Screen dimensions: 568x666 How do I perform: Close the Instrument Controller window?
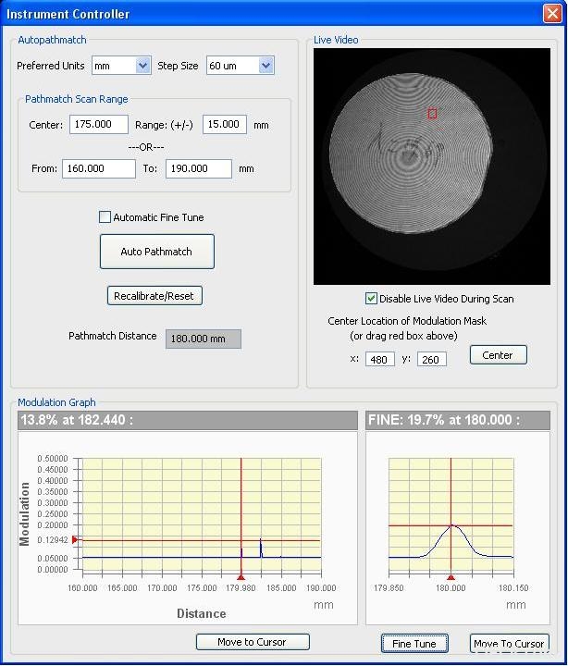click(552, 14)
